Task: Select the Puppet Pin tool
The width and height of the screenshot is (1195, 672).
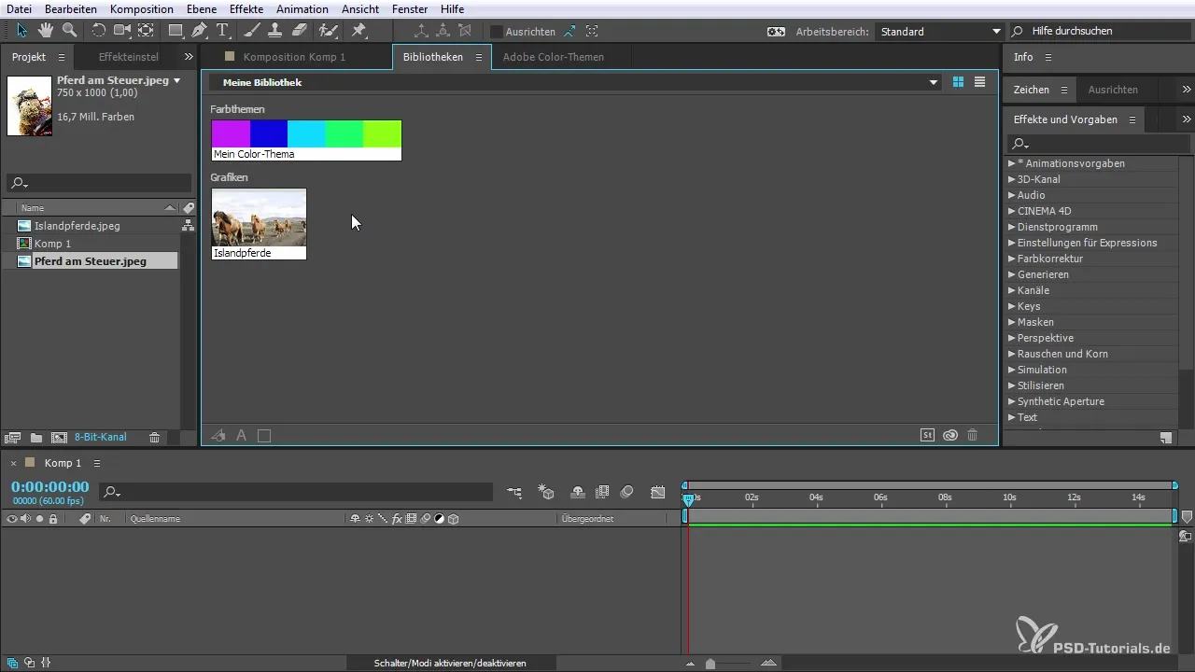Action: 358,31
